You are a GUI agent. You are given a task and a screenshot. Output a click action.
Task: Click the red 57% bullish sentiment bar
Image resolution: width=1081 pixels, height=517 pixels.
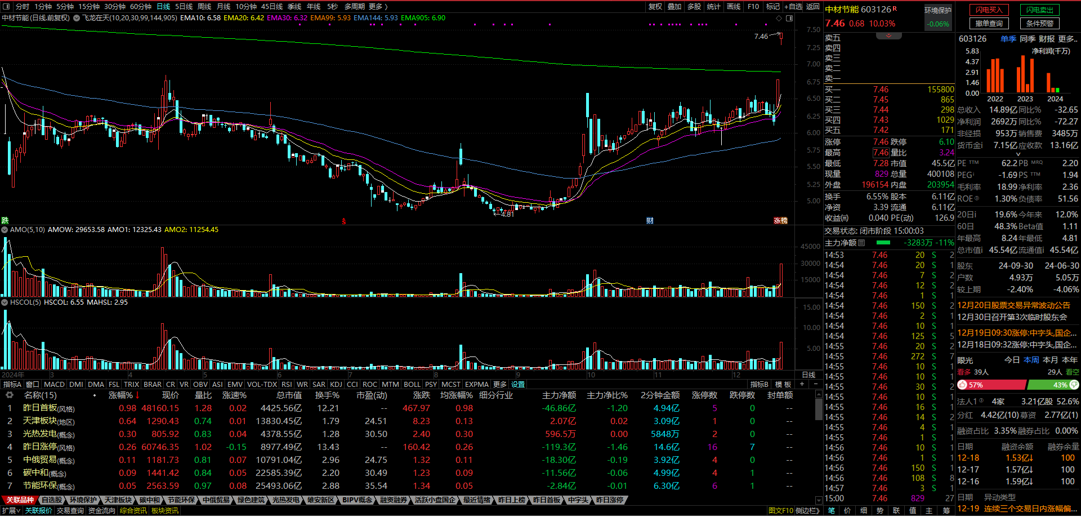click(991, 385)
